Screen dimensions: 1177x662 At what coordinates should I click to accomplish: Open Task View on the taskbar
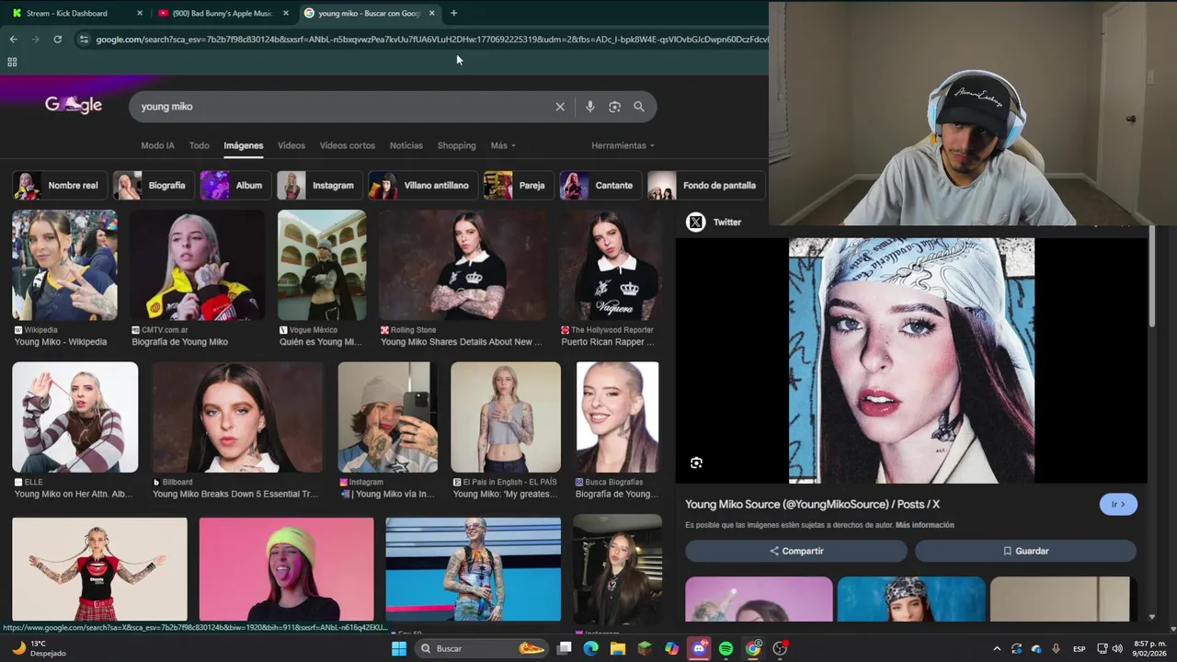565,648
